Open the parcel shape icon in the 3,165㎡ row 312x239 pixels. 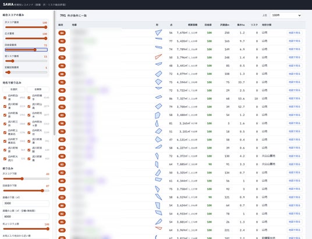coord(157,123)
